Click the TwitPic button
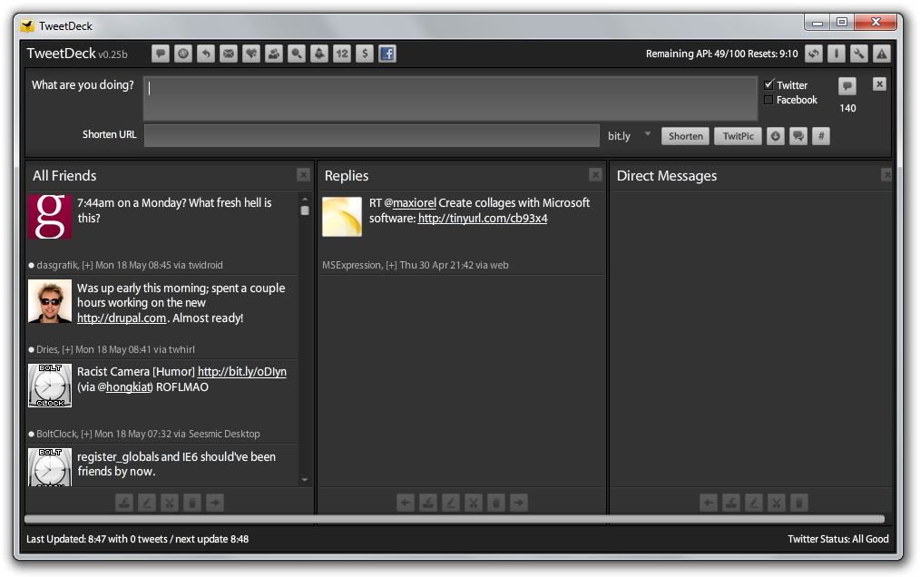This screenshot has width=920, height=577. pyautogui.click(x=738, y=136)
